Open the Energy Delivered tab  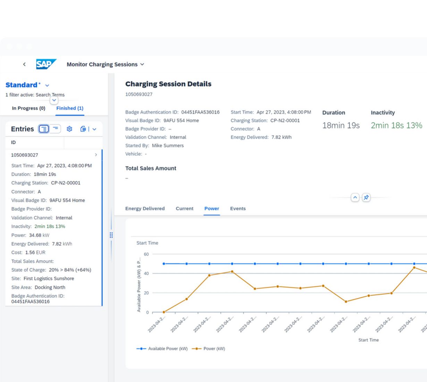(145, 209)
